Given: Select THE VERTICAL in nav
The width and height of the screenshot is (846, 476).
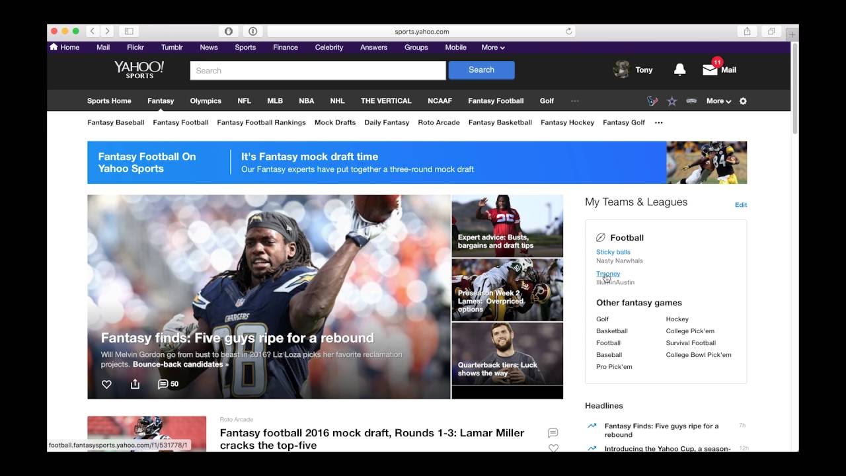Looking at the screenshot, I should (386, 101).
